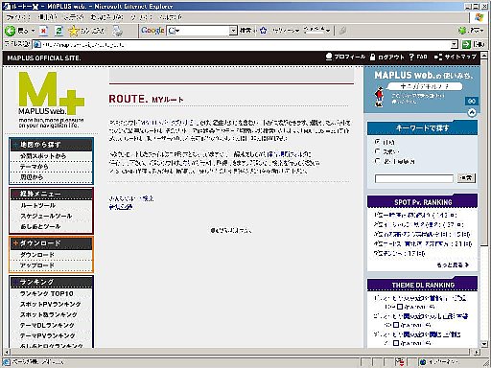Collapse the banner with the round up-arrow icon
This screenshot has height=368, width=491.
(x=472, y=112)
